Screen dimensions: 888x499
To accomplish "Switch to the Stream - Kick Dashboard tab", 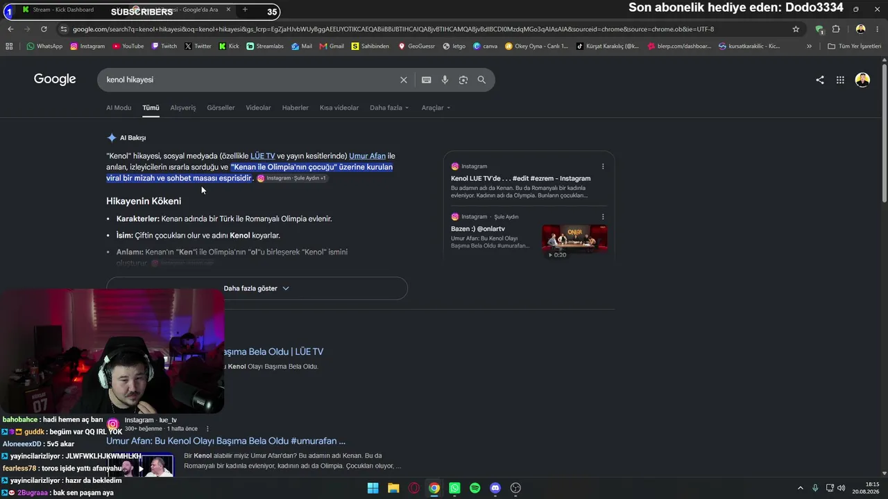I will tap(62, 10).
